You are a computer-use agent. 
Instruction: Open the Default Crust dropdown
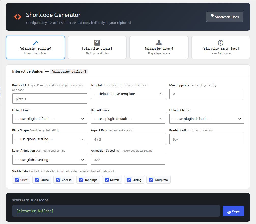pos(50,119)
